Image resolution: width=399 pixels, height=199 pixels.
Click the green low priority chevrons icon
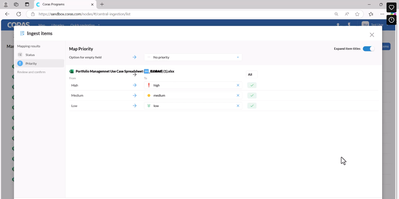tap(149, 106)
